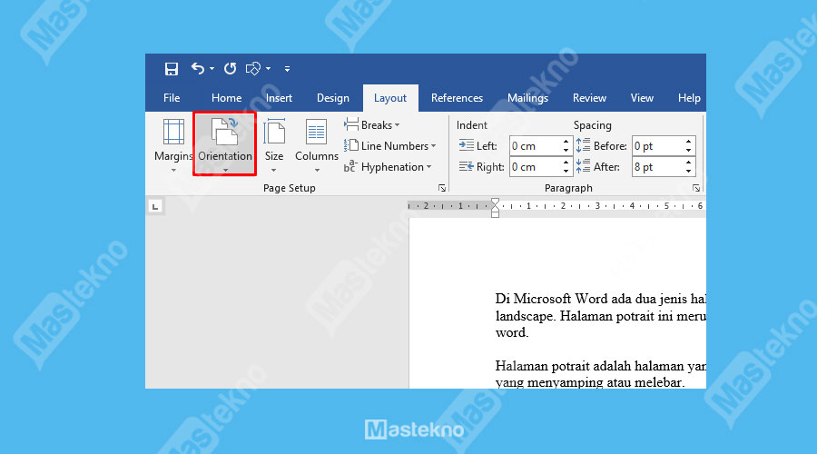Screen dimensions: 817x454
Task: Open the page Size menu
Action: click(x=274, y=145)
